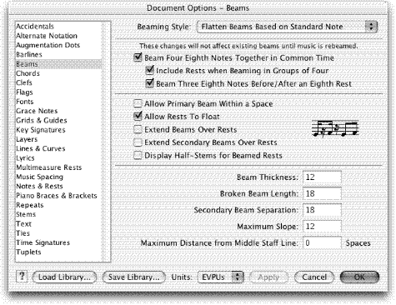Enable Display Half-Stems for Beamed Rests
396x305 pixels.
pos(138,155)
